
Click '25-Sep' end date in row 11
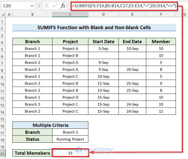click(x=132, y=90)
